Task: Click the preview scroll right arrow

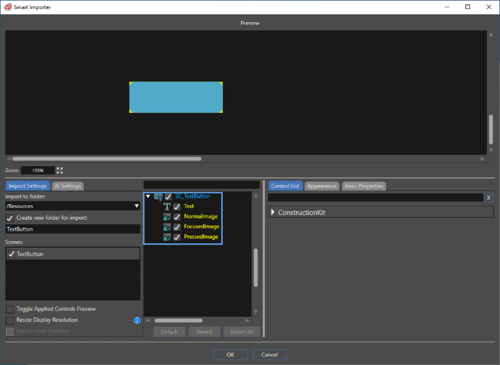Action: point(482,159)
